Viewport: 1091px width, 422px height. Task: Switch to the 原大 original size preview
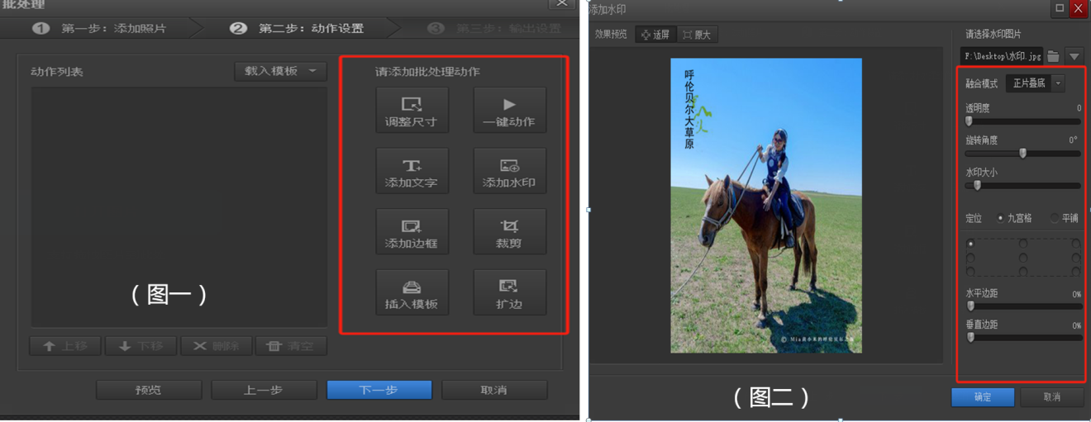point(696,35)
